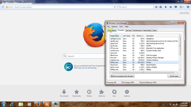The width and height of the screenshot is (191, 107).
Task: Click the volume speaker tray icon
Action: click(177, 104)
